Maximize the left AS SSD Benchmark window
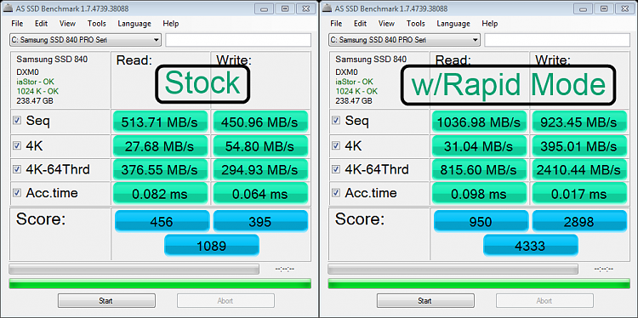This screenshot has width=638, height=318. [284, 9]
